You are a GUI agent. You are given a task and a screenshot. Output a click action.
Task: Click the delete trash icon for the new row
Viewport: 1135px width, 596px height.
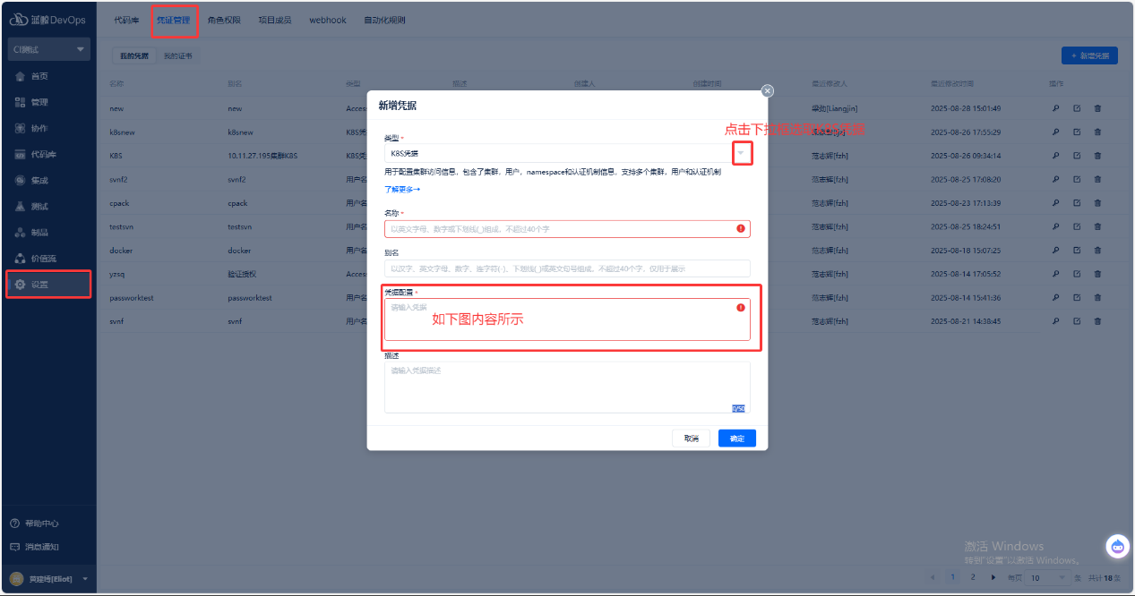(x=1097, y=108)
